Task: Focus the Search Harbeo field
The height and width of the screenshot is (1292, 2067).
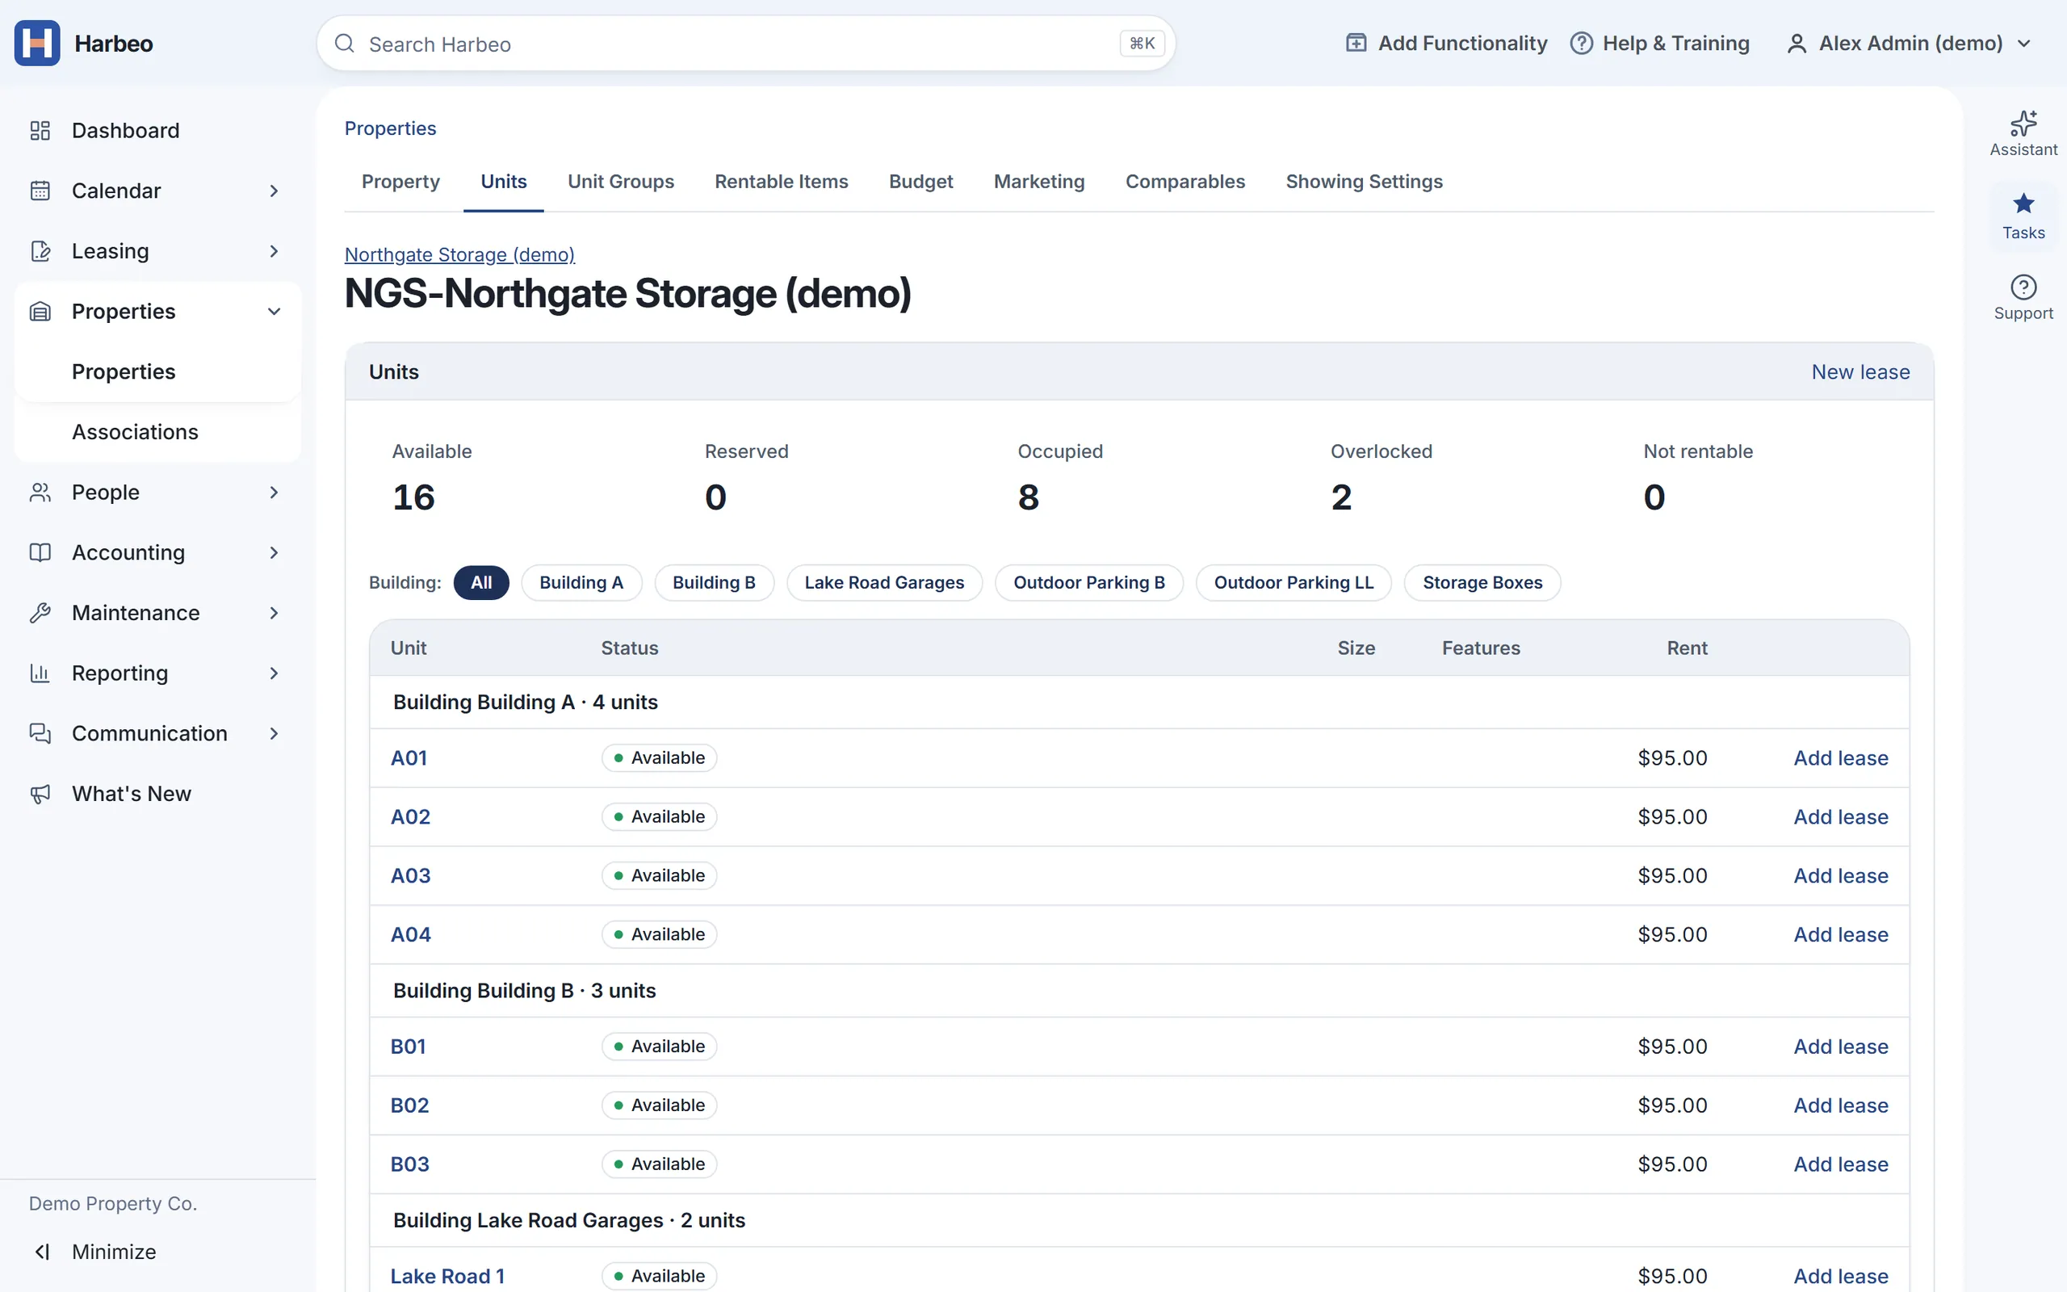Action: [x=746, y=44]
